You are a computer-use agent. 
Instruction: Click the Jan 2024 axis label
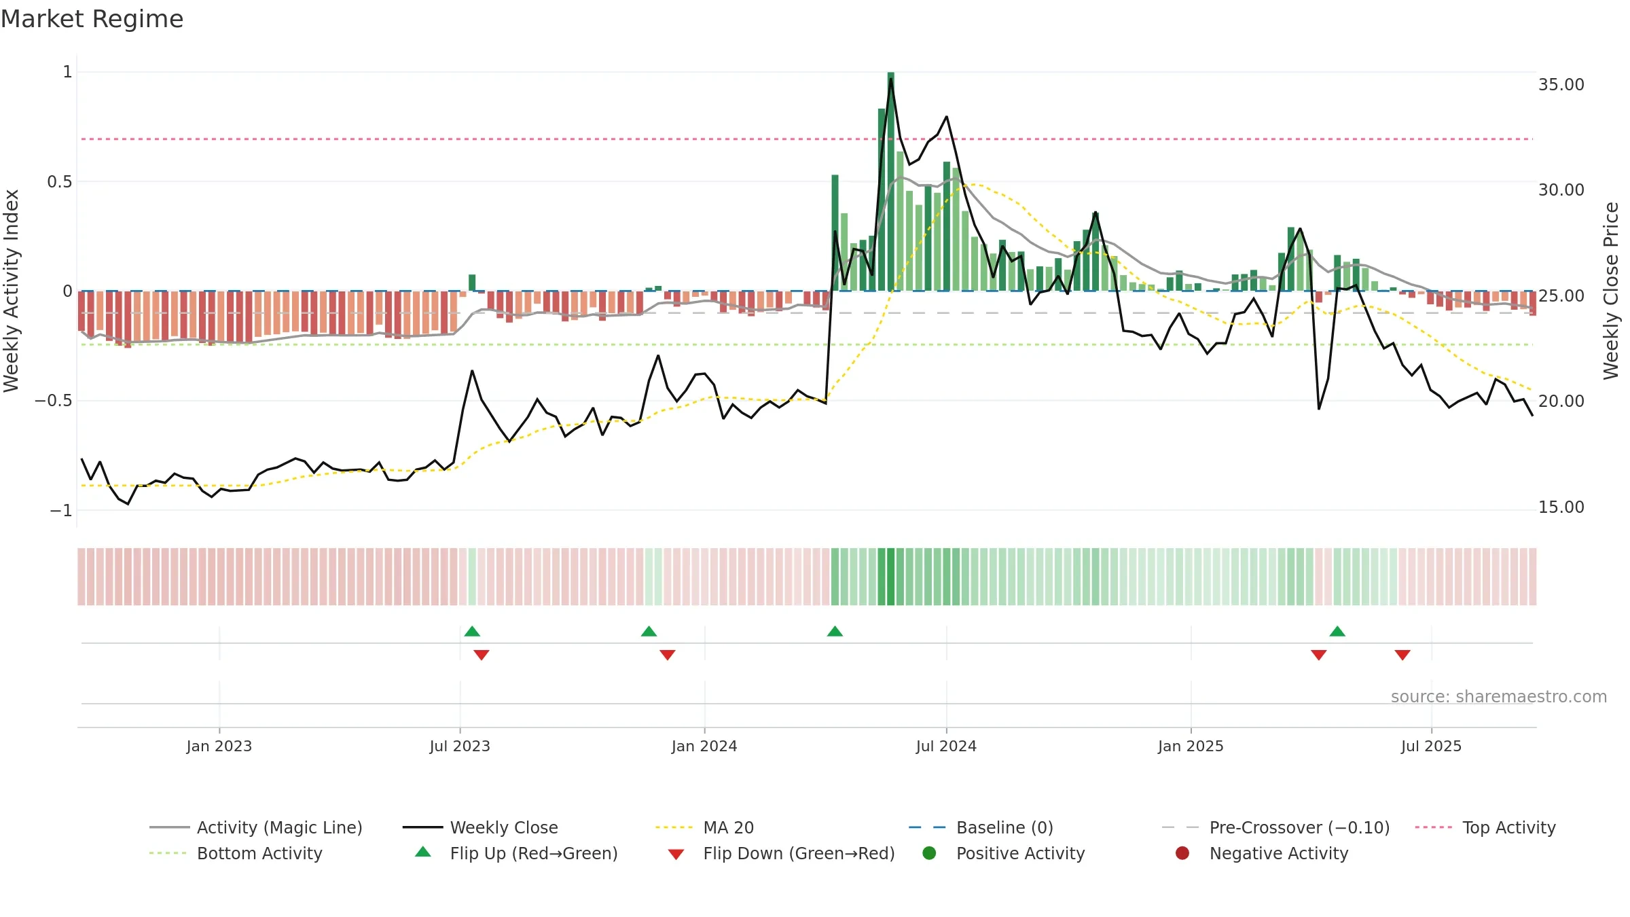704,747
